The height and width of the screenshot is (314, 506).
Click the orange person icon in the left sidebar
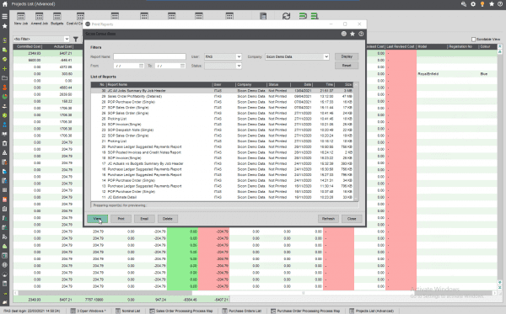pos(4,88)
